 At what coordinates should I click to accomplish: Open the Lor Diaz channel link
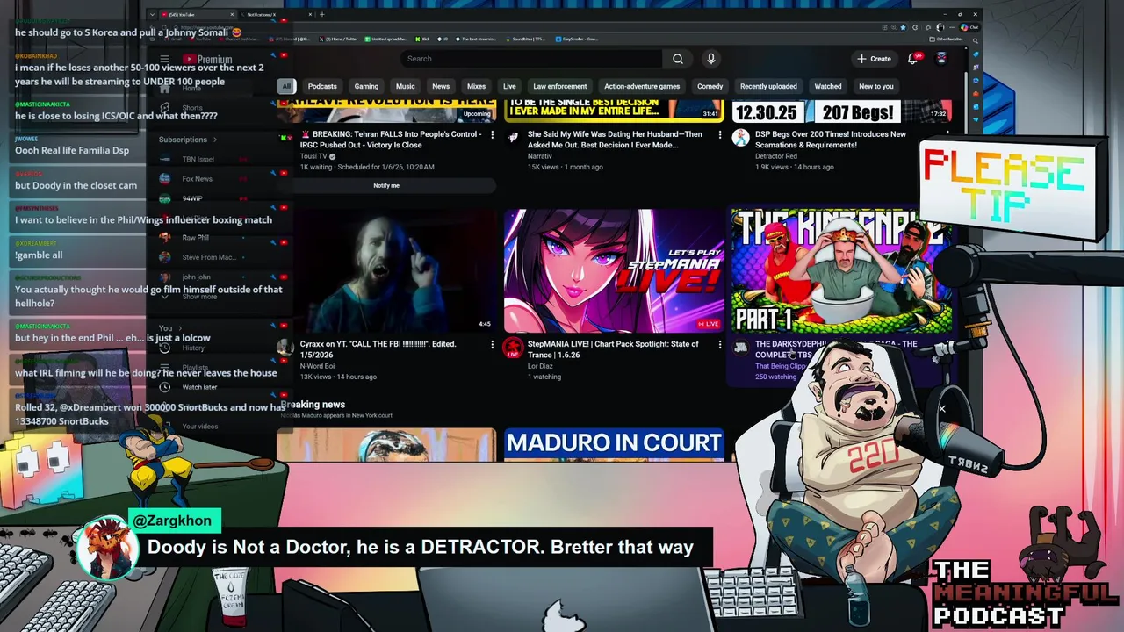tap(540, 366)
